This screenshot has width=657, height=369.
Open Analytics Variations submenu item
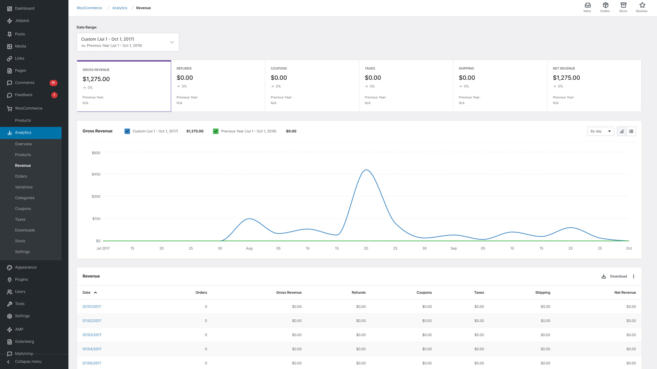pos(24,187)
